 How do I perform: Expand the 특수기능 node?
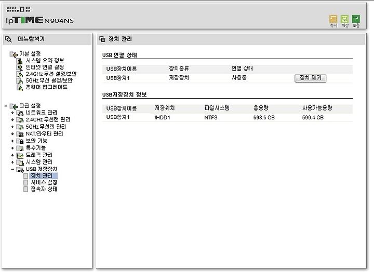(12, 148)
